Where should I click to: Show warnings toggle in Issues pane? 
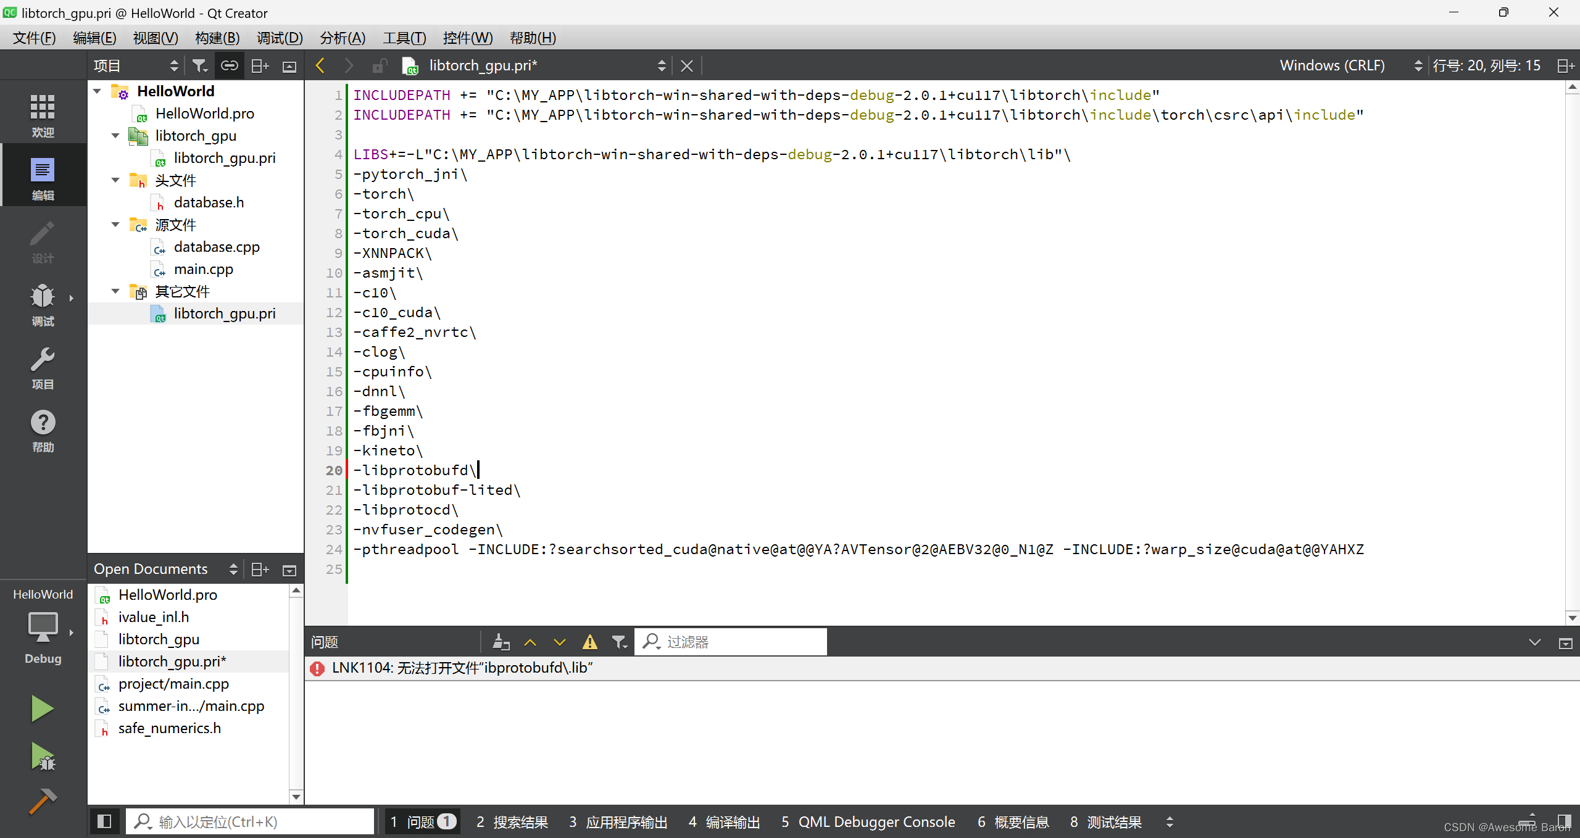point(589,642)
